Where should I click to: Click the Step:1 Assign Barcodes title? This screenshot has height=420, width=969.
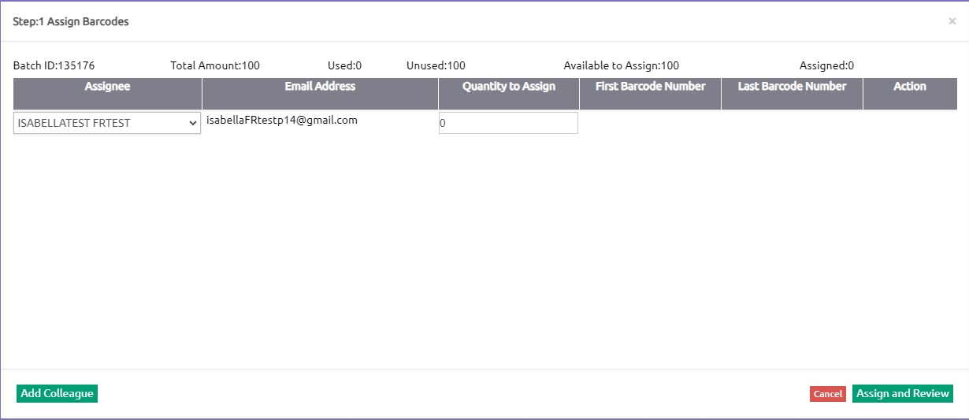71,21
